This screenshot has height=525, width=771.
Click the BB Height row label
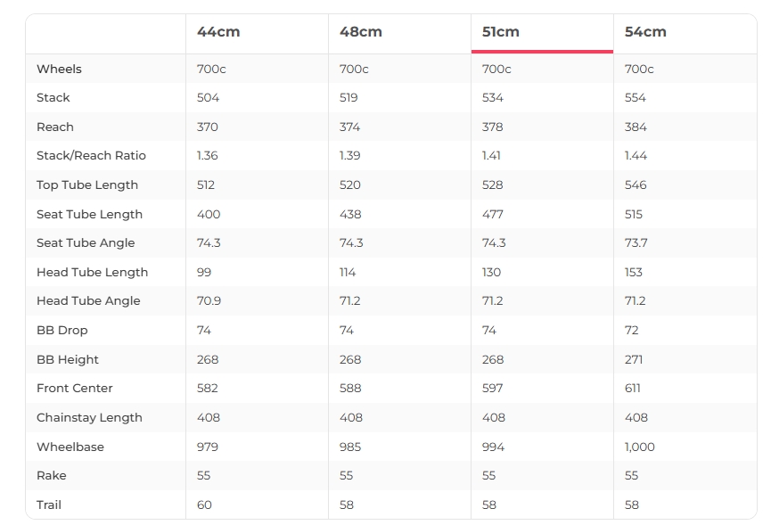pyautogui.click(x=68, y=360)
